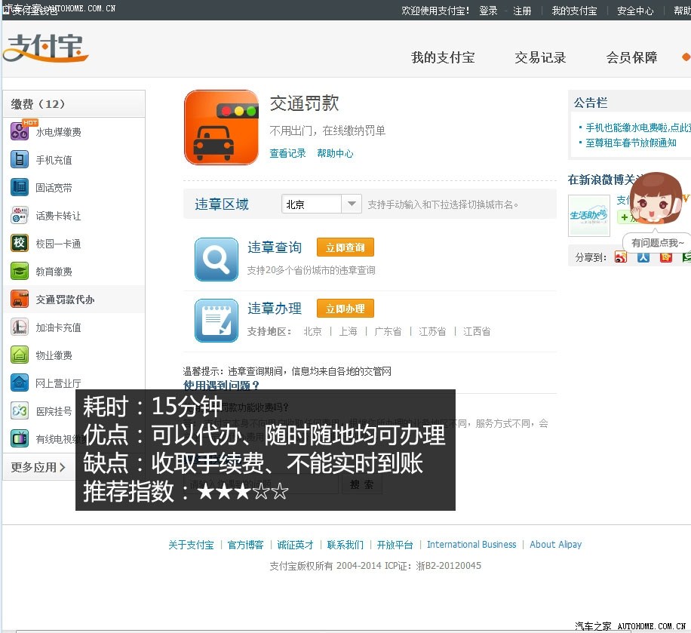This screenshot has height=633, width=691.
Task: Click the 立即办理 button
Action: point(345,309)
